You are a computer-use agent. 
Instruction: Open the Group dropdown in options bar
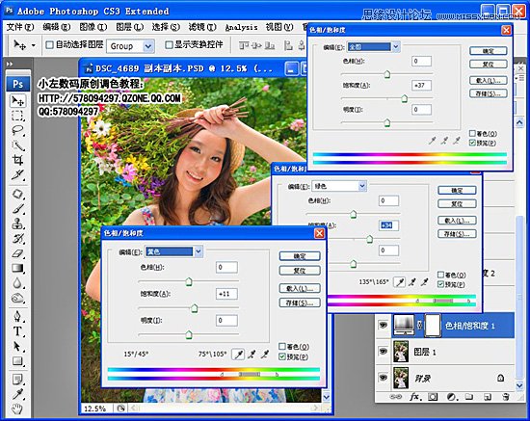pyautogui.click(x=148, y=46)
